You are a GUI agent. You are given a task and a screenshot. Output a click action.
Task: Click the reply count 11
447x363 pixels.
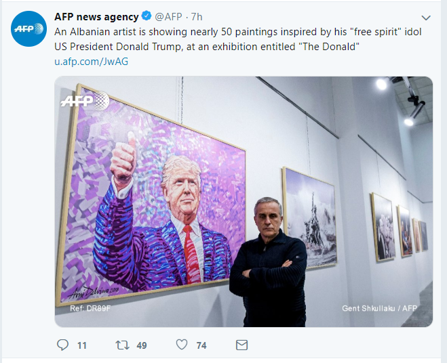tap(81, 345)
